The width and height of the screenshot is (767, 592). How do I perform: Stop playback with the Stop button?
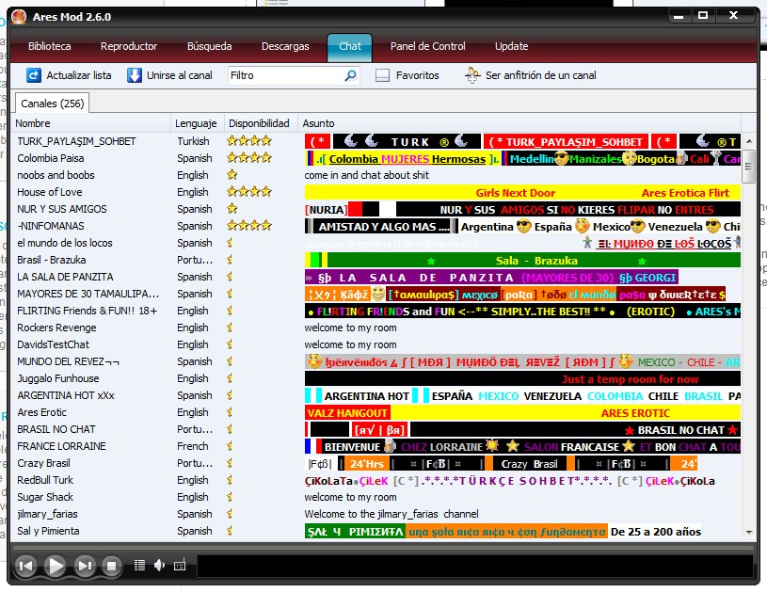112,566
